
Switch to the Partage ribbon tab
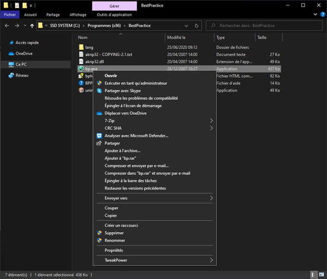[x=53, y=15]
